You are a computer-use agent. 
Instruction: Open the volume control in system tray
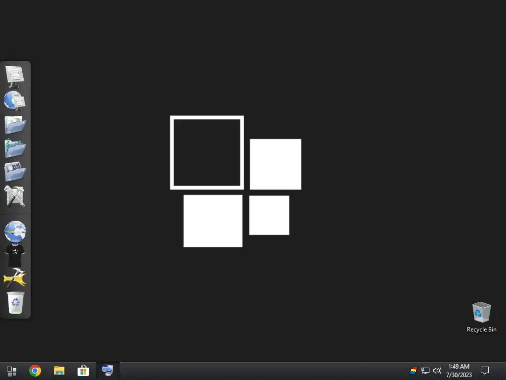pos(437,371)
